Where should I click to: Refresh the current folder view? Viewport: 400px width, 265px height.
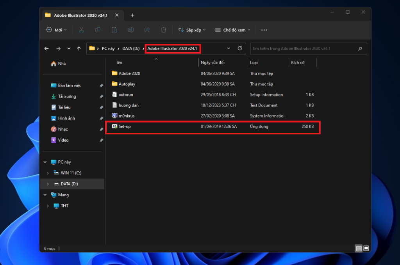click(240, 48)
